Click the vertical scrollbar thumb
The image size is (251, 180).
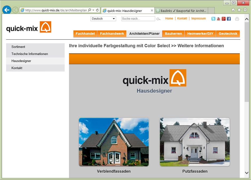tap(247, 62)
